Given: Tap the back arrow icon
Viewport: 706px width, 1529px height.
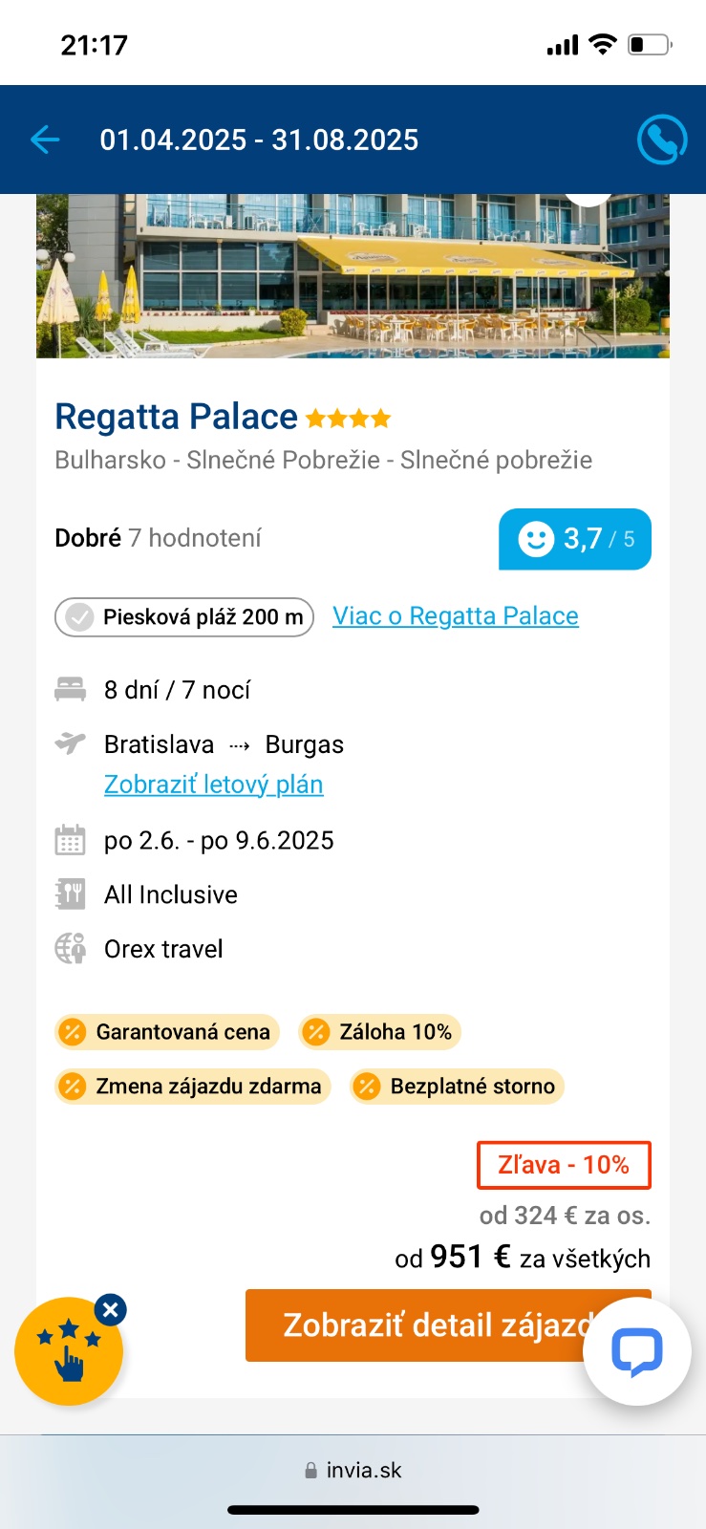Looking at the screenshot, I should pos(45,140).
